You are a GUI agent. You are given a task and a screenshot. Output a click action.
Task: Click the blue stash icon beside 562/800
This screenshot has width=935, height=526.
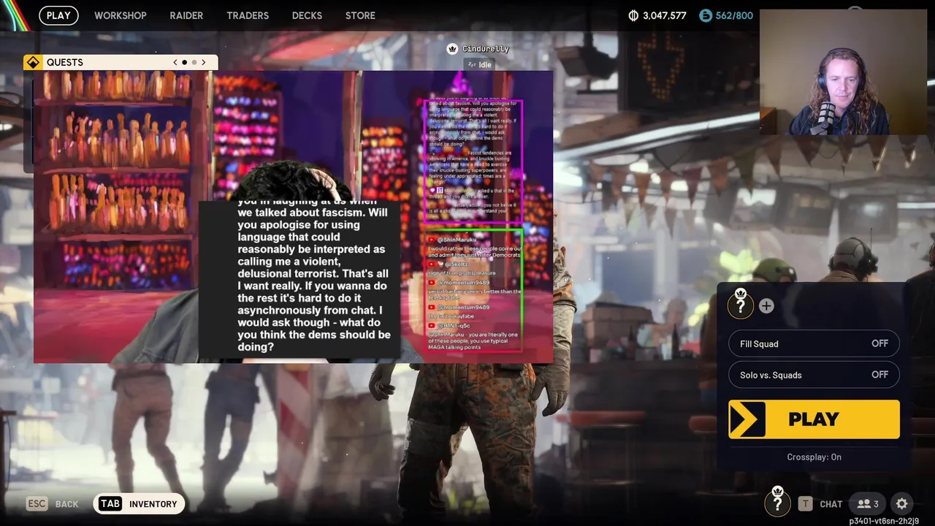[x=705, y=15]
